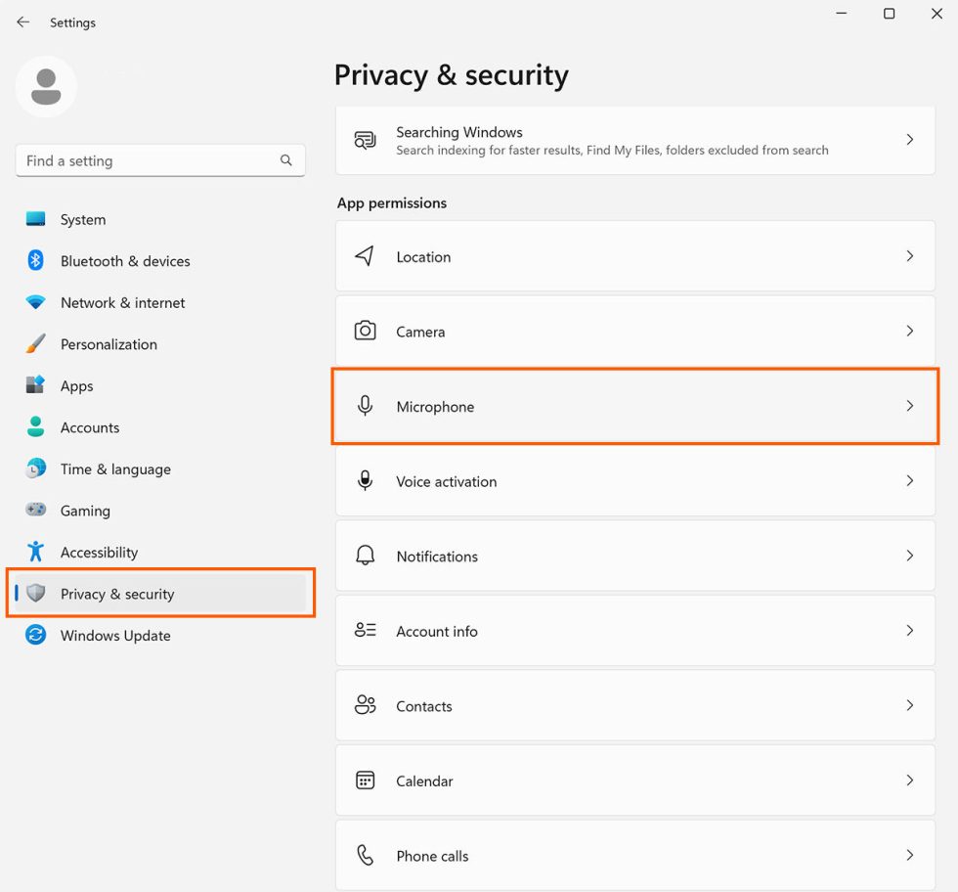Click the Searching Windows magnifier icon
Image resolution: width=958 pixels, height=892 pixels.
tap(365, 140)
